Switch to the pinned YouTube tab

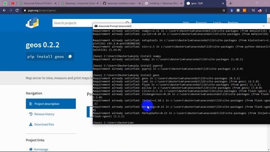click(x=13, y=3)
